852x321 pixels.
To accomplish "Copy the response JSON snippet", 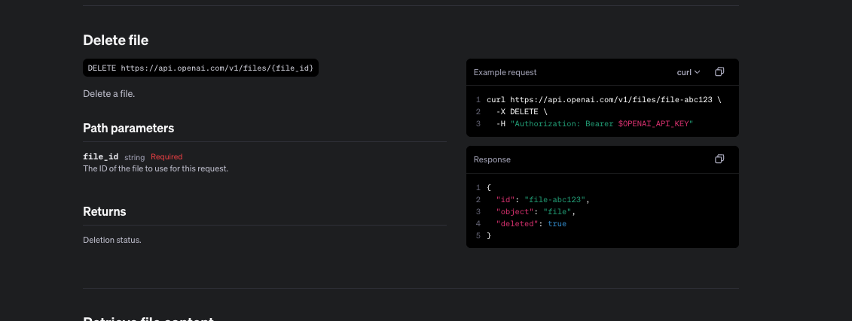I will 719,159.
